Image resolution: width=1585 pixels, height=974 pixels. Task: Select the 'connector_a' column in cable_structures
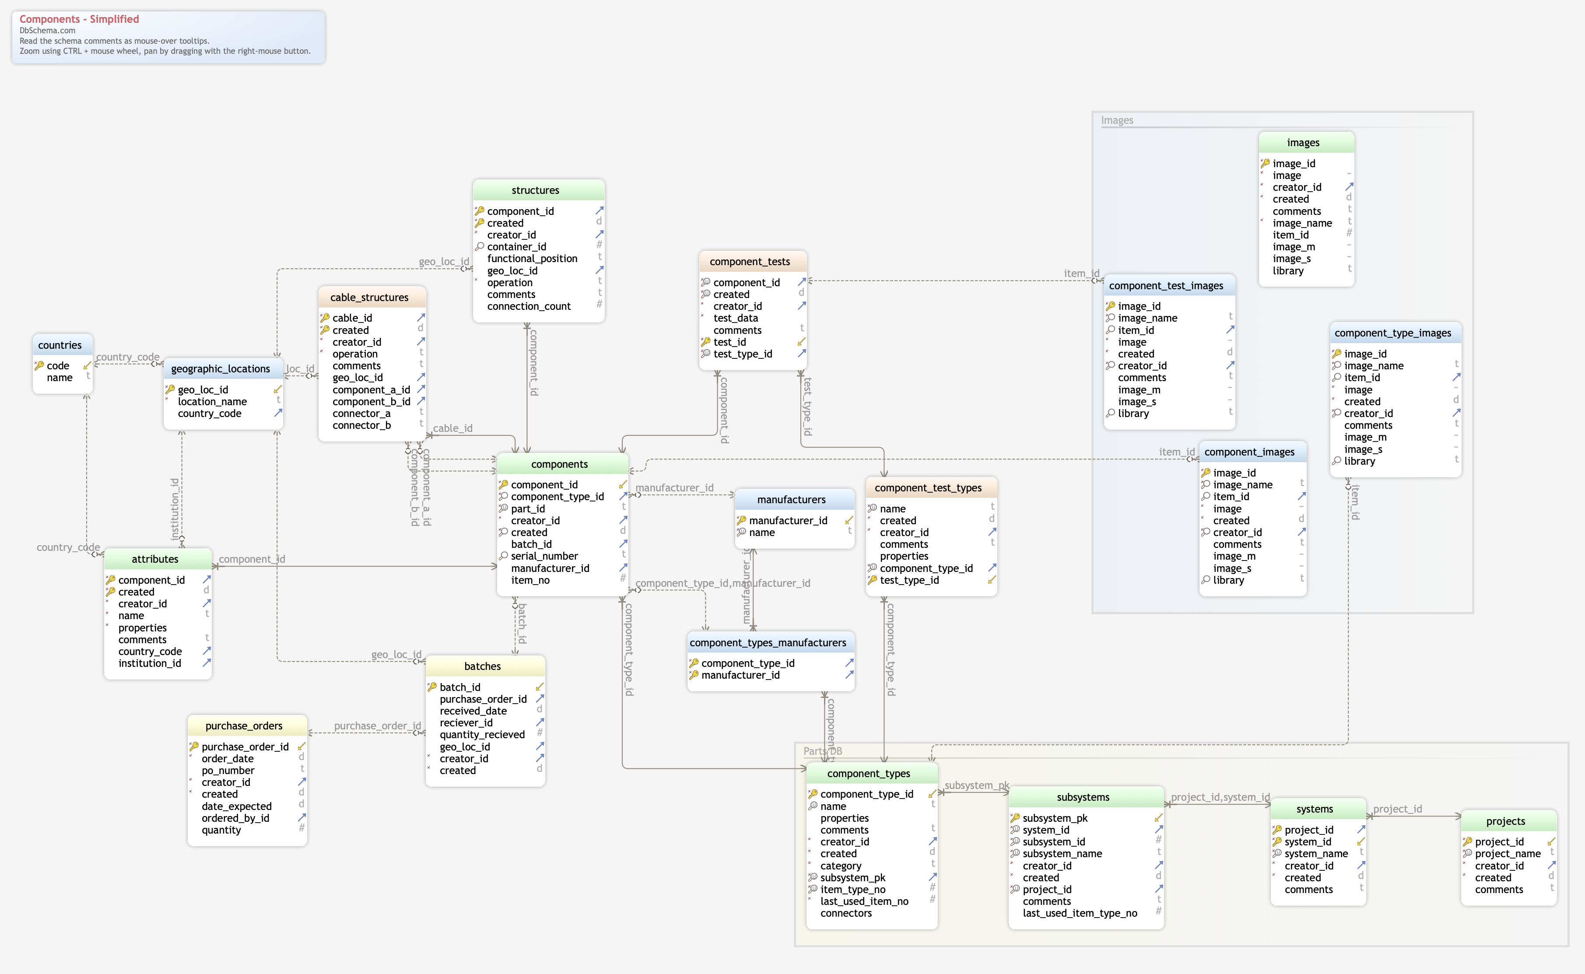coord(361,413)
